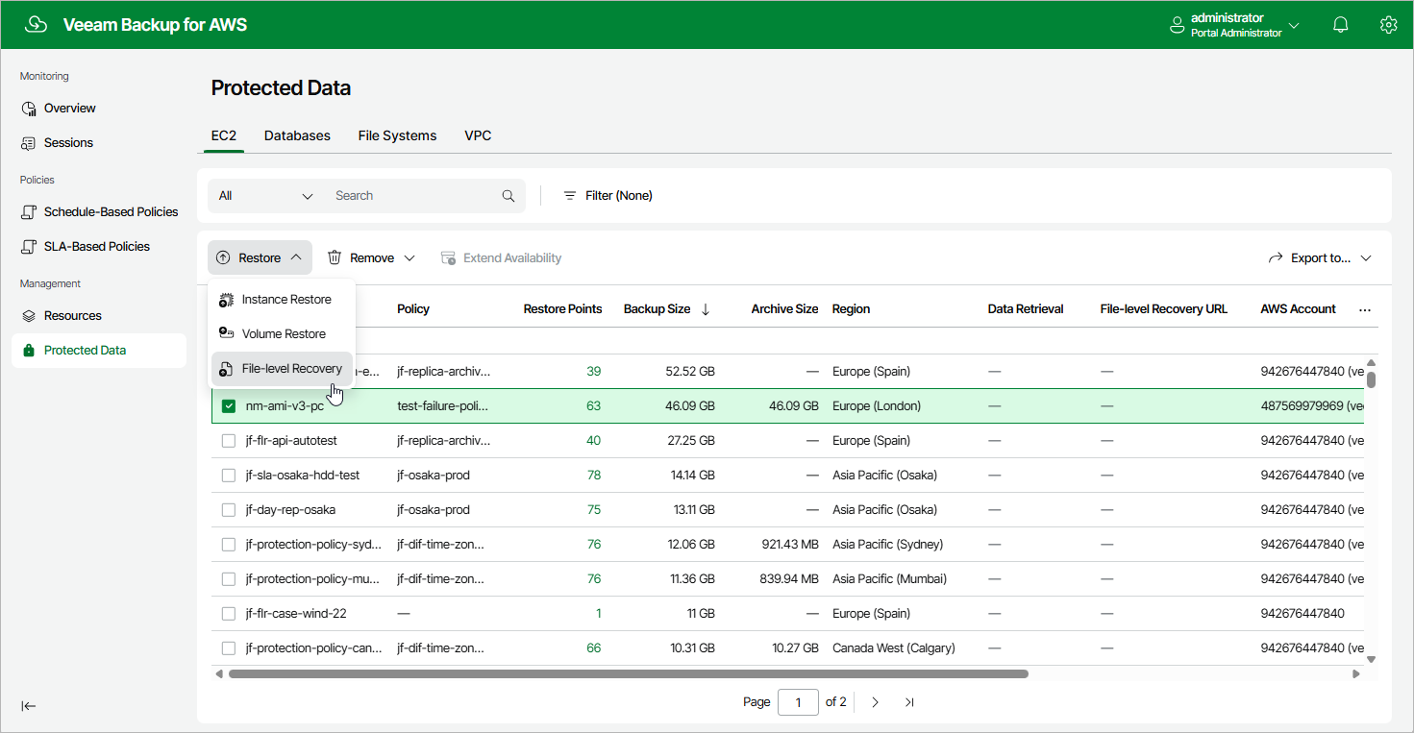Click the Archive Size column header
The image size is (1414, 733).
pos(784,309)
